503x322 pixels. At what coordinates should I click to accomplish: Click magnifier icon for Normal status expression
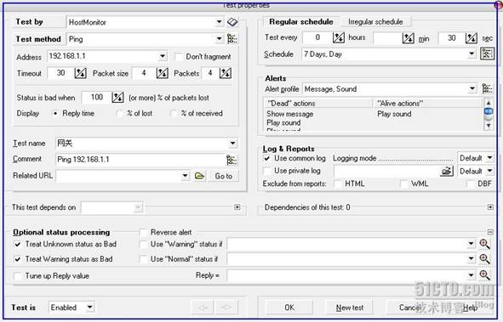pyautogui.click(x=484, y=258)
